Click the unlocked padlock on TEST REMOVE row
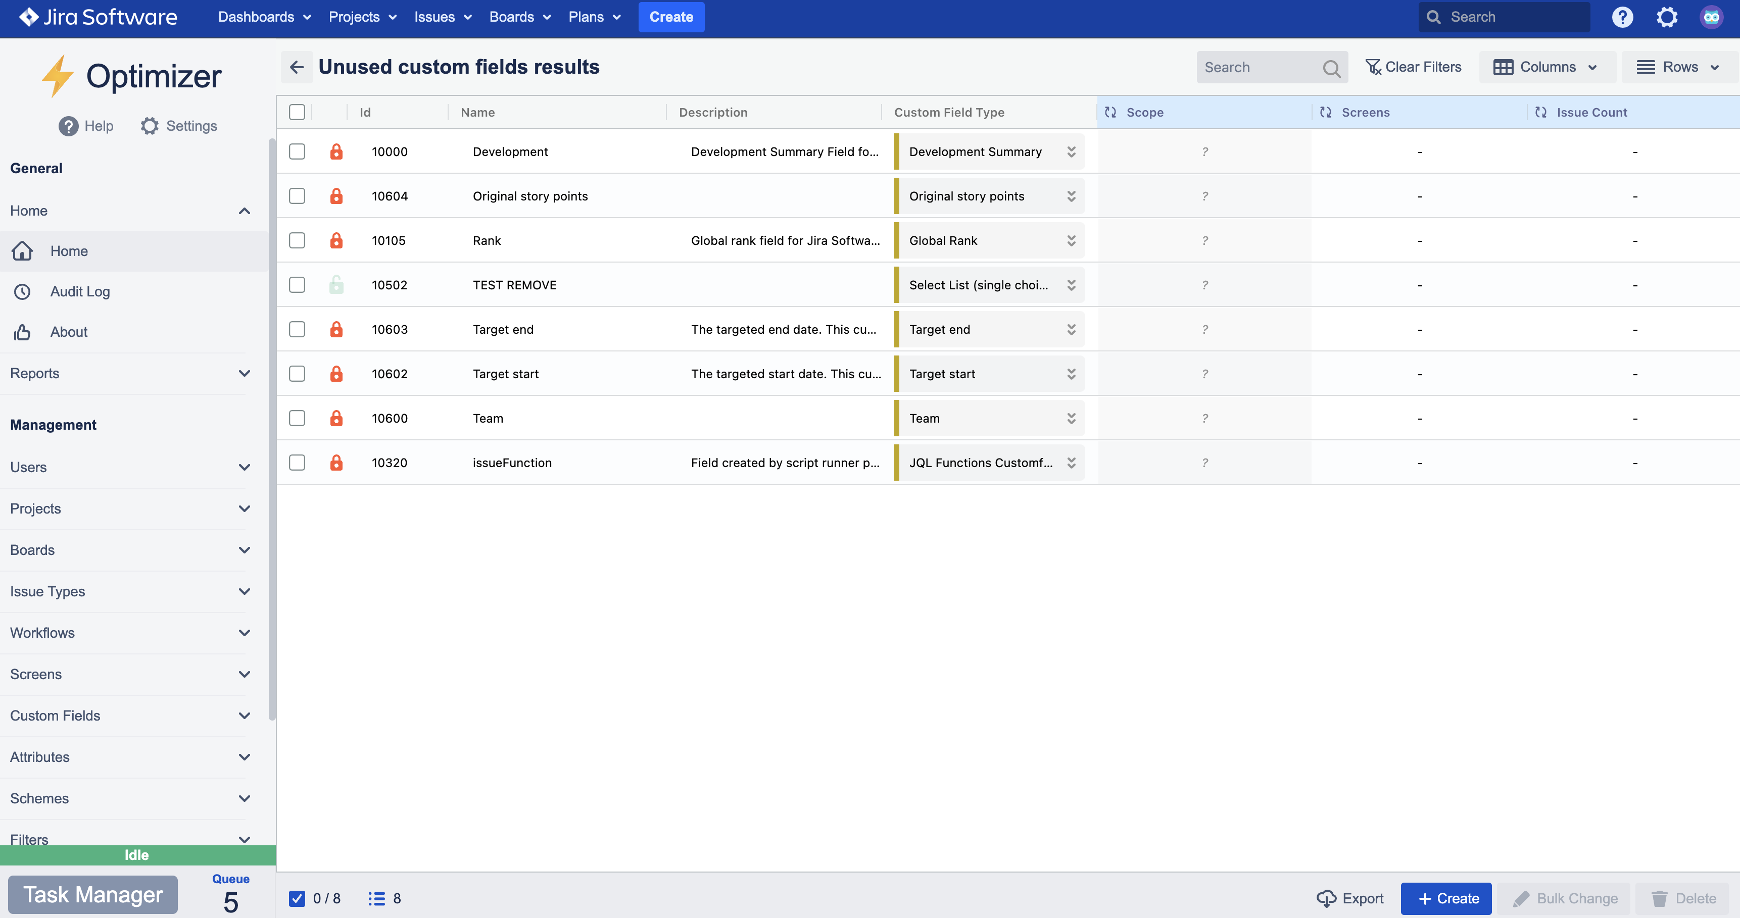Viewport: 1740px width, 918px height. pyautogui.click(x=336, y=285)
